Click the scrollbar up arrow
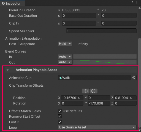The height and width of the screenshot is (132, 141). tap(140, 8)
